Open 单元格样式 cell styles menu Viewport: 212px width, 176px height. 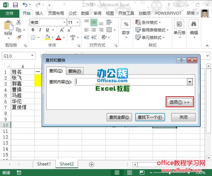tap(150, 37)
